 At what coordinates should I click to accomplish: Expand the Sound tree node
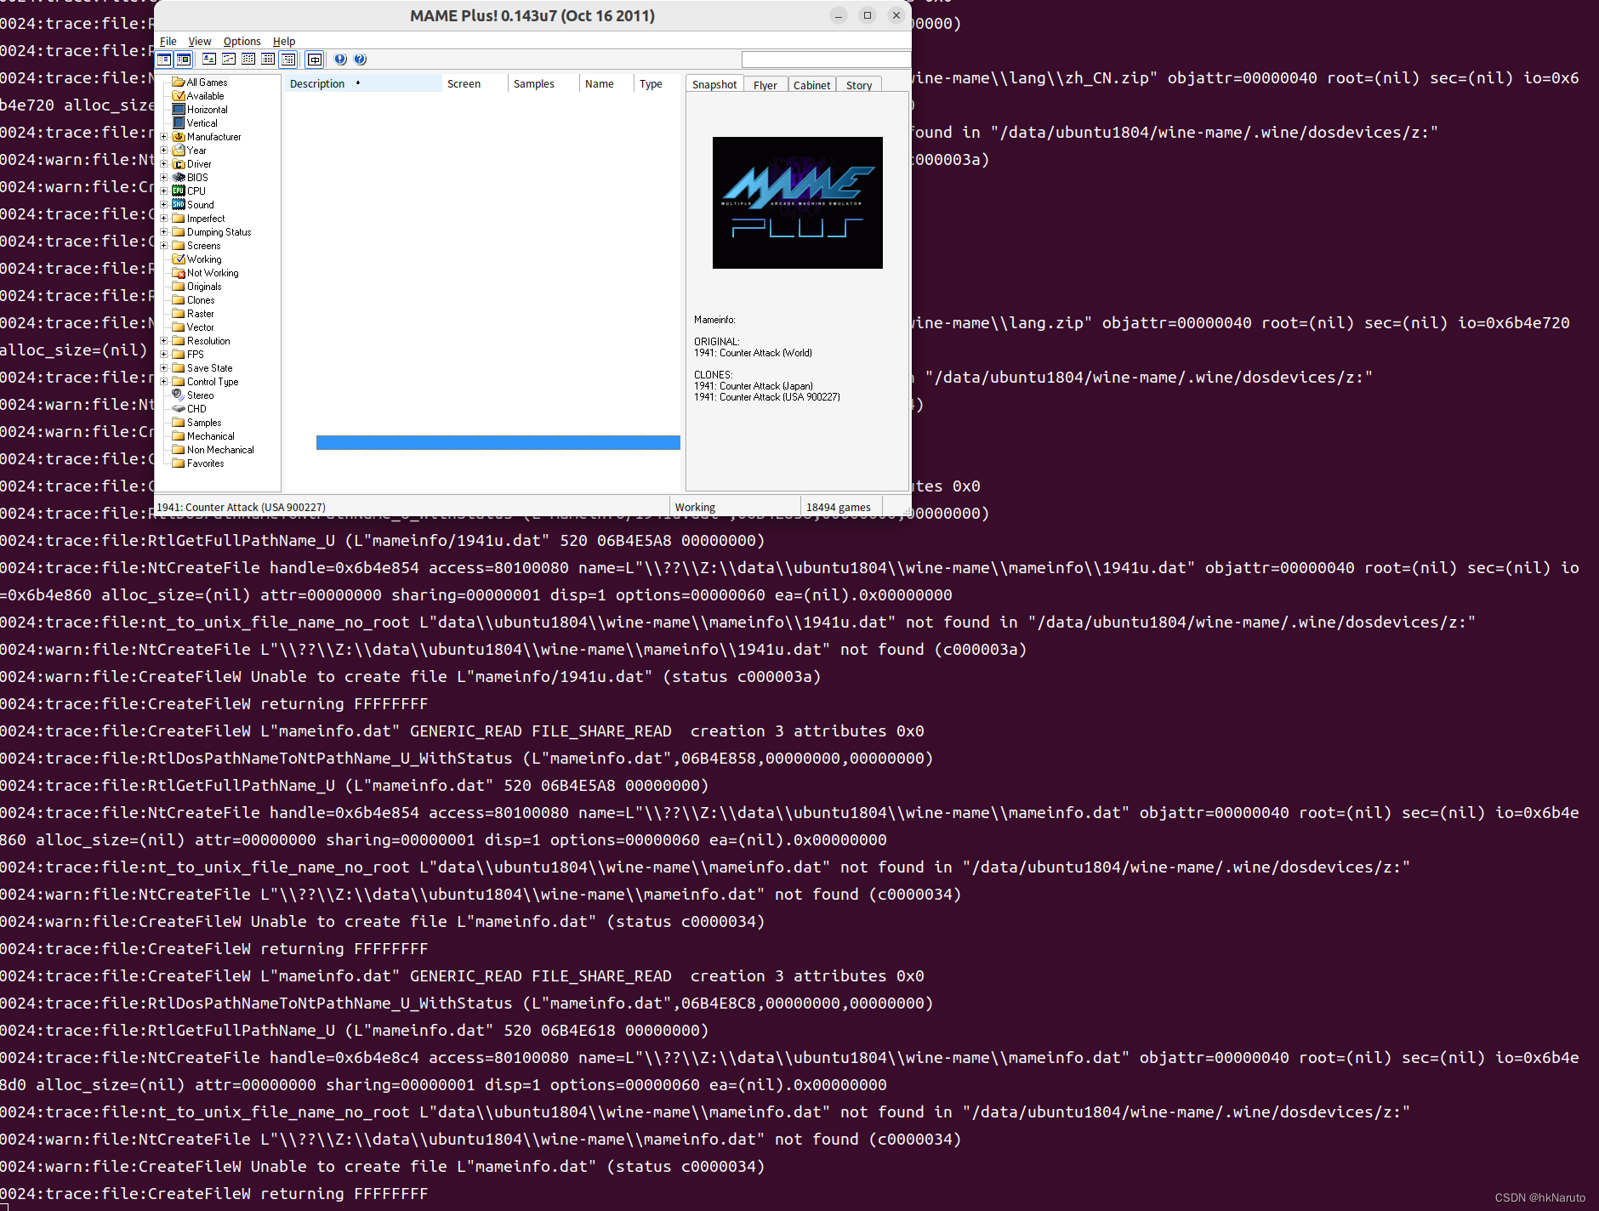pyautogui.click(x=164, y=205)
